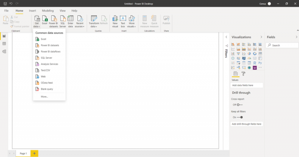Screen dimensions: 299x157
Task: Select the Q&A visual
Action: pyautogui.click(x=244, y=68)
